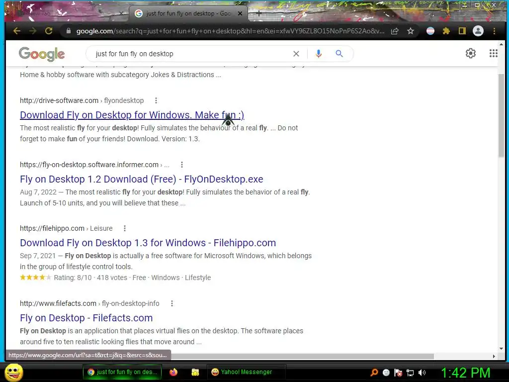The height and width of the screenshot is (382, 509).
Task: Click the forward navigation arrow
Action: tap(33, 31)
